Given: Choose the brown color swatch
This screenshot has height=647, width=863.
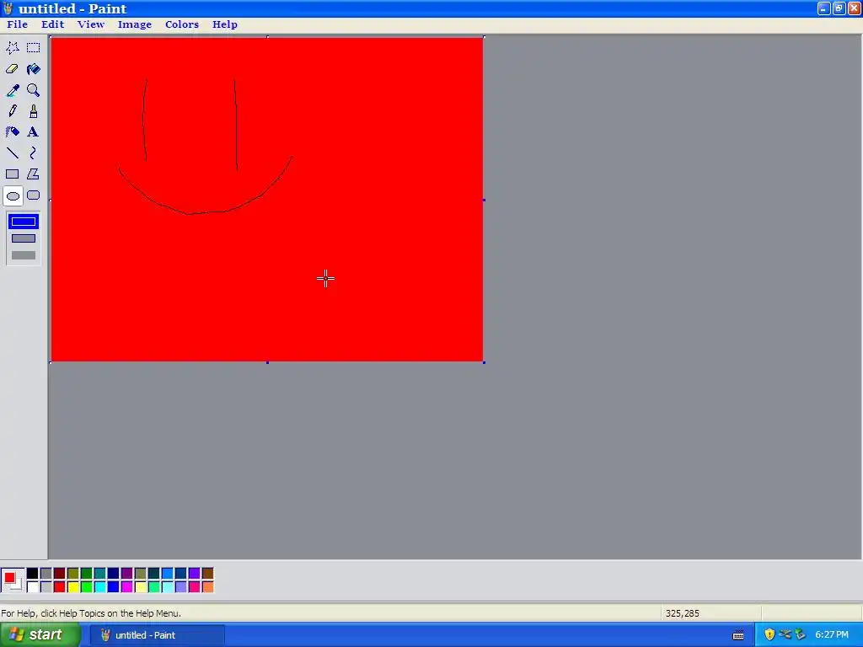Looking at the screenshot, I should pyautogui.click(x=207, y=574).
